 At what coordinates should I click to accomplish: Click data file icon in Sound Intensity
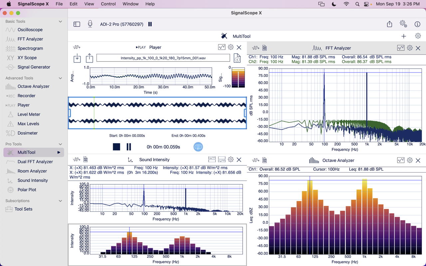[86, 160]
